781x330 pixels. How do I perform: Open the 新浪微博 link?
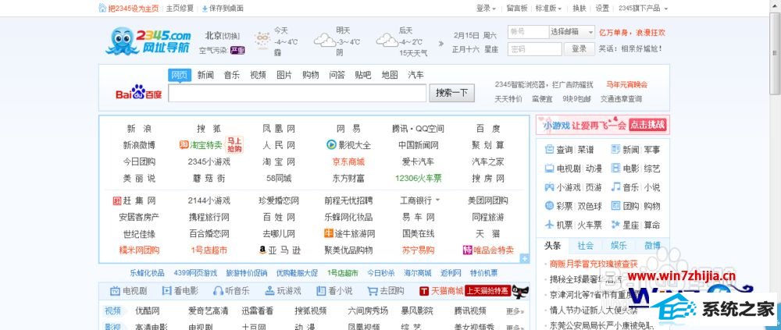139,145
